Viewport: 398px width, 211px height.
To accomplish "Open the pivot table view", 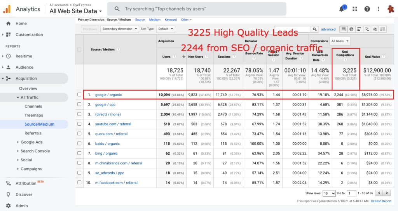I will point(383,29).
